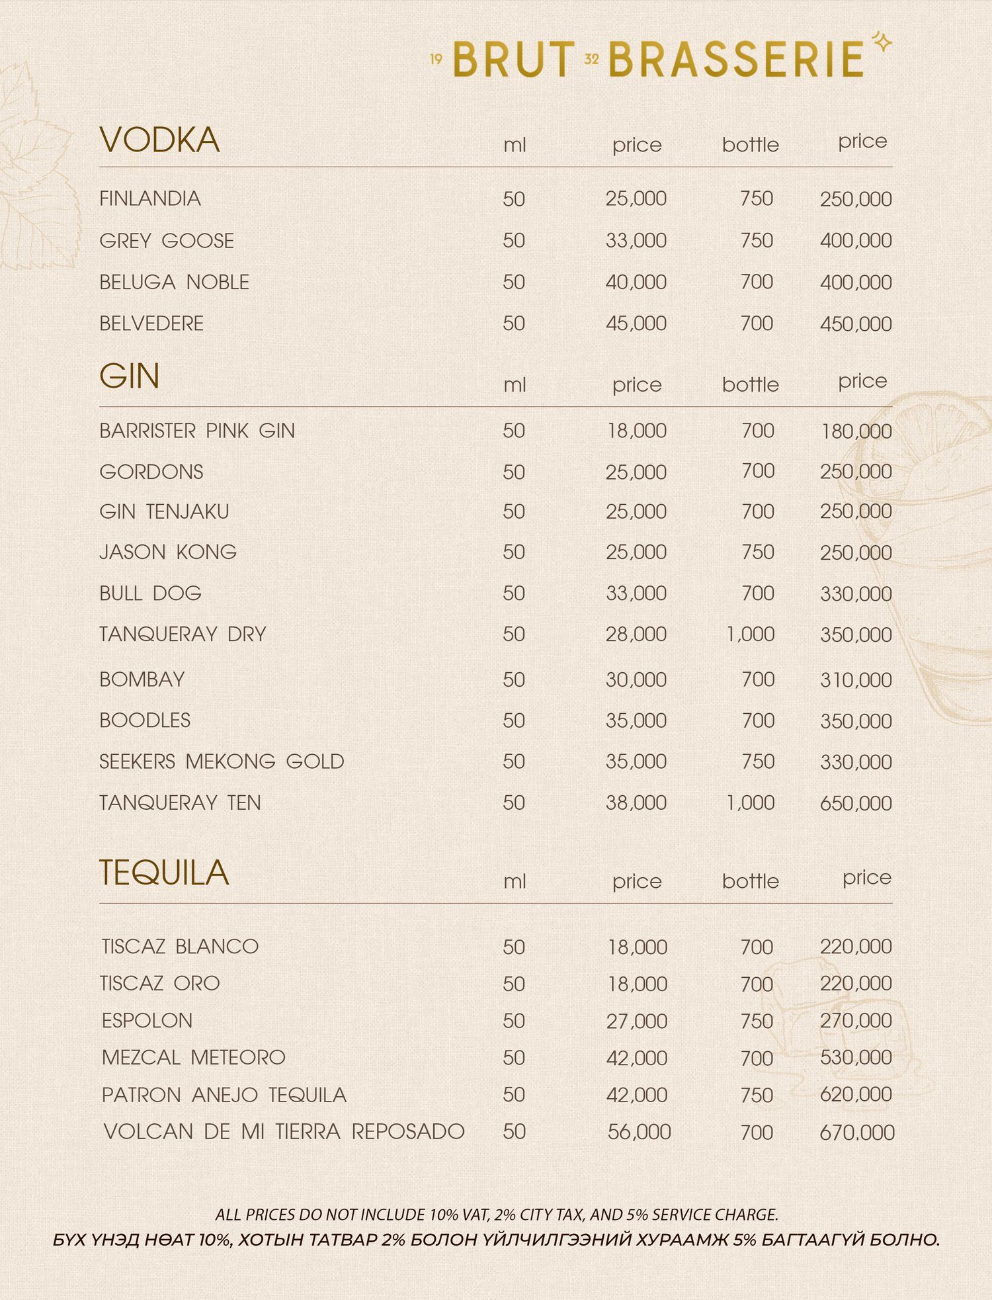Click the Tanqueray Ten item name
This screenshot has height=1300, width=992.
tap(180, 802)
